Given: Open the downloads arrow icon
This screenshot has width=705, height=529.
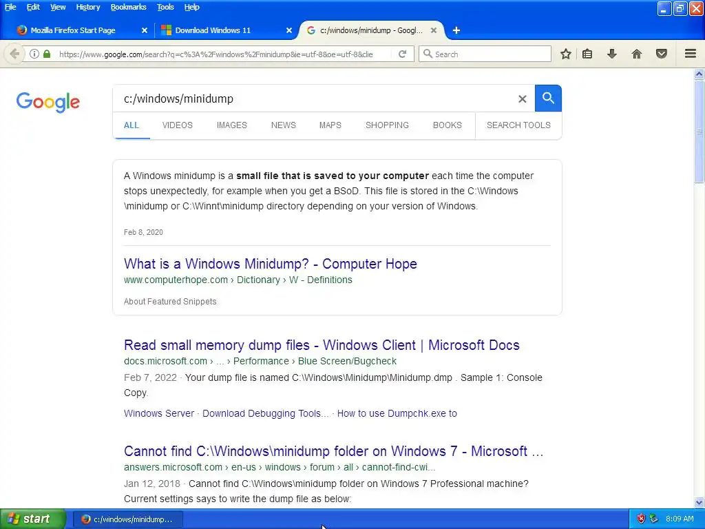Looking at the screenshot, I should (612, 54).
